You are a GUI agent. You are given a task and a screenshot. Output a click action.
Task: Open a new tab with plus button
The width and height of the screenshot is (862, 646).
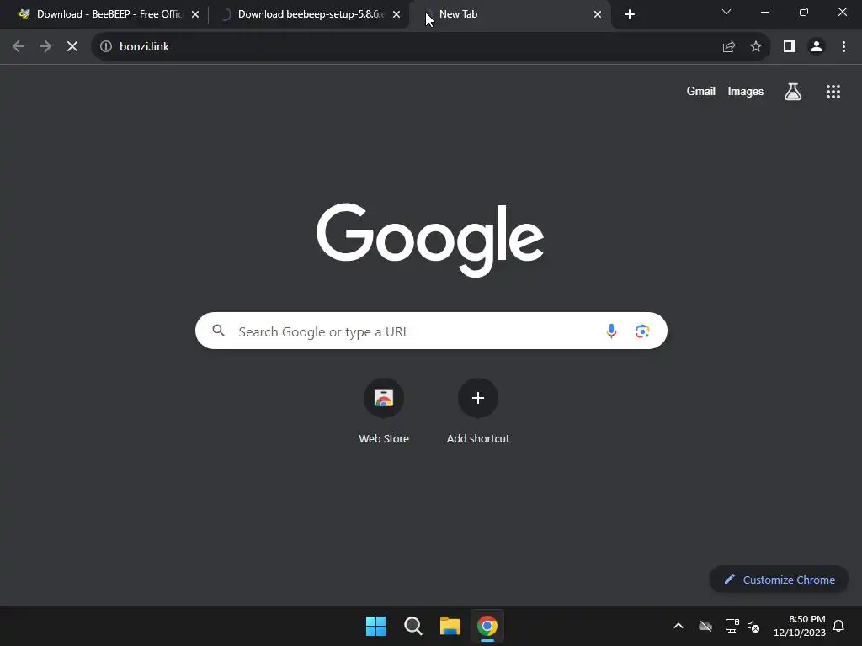(x=630, y=14)
